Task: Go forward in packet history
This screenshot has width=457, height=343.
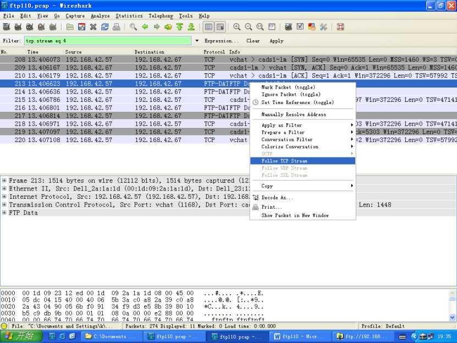Action: (x=157, y=27)
